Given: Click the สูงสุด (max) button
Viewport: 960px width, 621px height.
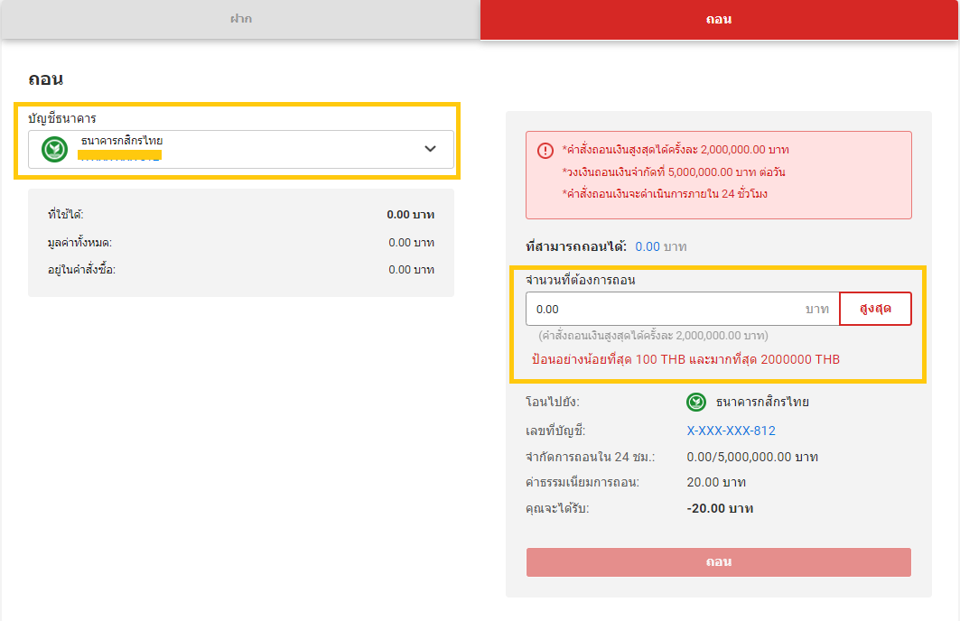Looking at the screenshot, I should coord(875,309).
